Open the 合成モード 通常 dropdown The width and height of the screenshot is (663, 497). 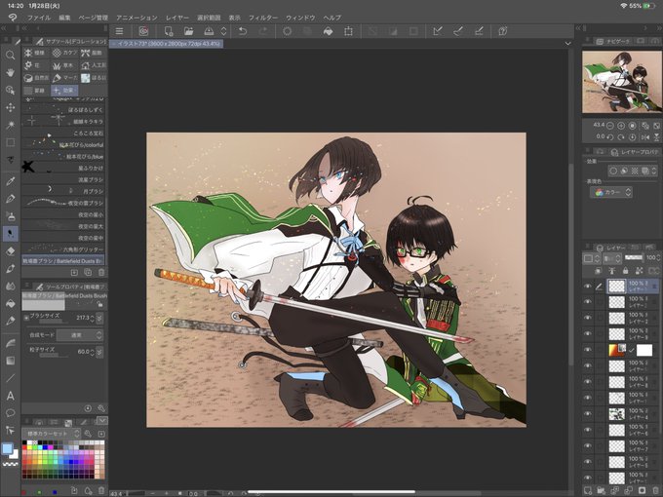pyautogui.click(x=80, y=335)
